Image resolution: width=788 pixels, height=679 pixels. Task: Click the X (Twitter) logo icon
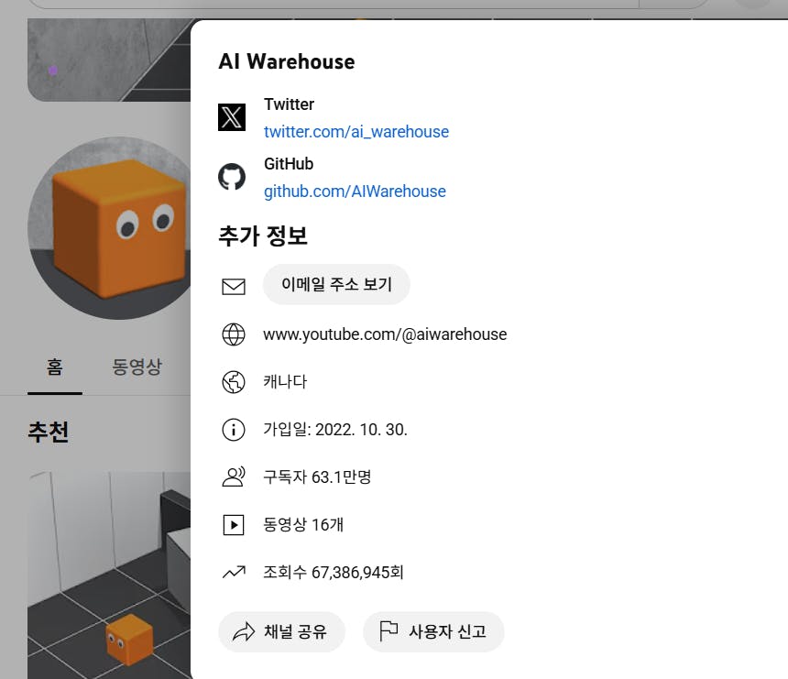[232, 117]
